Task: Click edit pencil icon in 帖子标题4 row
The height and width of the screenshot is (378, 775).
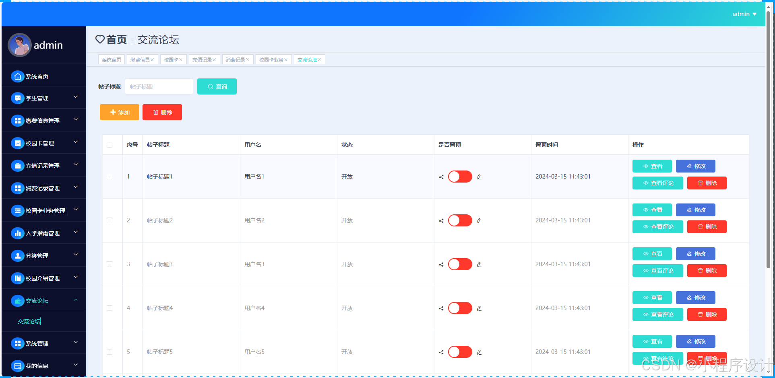Action: pos(479,308)
